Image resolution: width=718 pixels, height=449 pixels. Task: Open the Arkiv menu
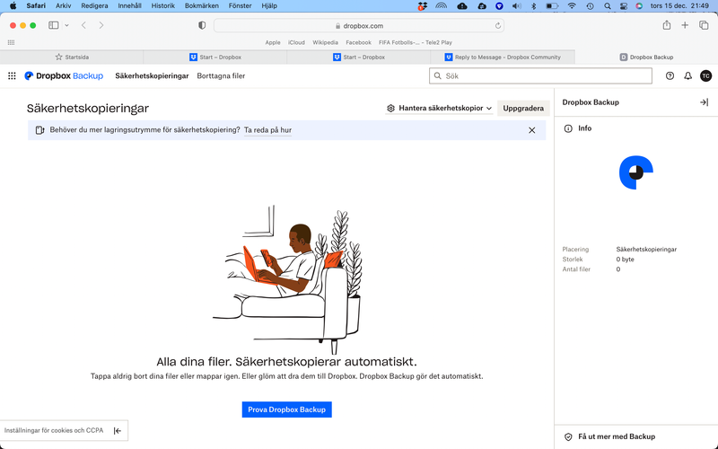[x=63, y=6]
